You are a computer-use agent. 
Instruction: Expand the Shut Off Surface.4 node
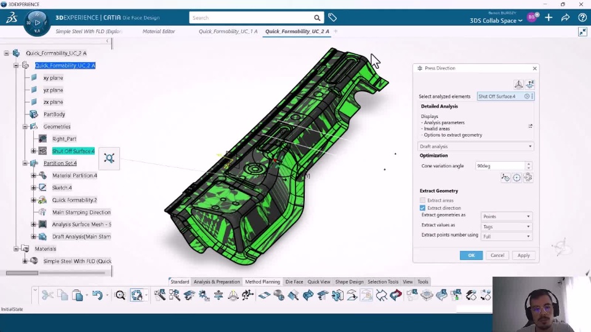[33, 151]
